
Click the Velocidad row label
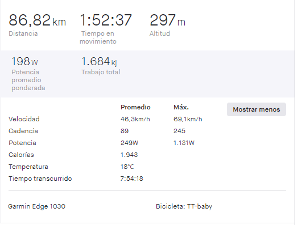click(24, 119)
